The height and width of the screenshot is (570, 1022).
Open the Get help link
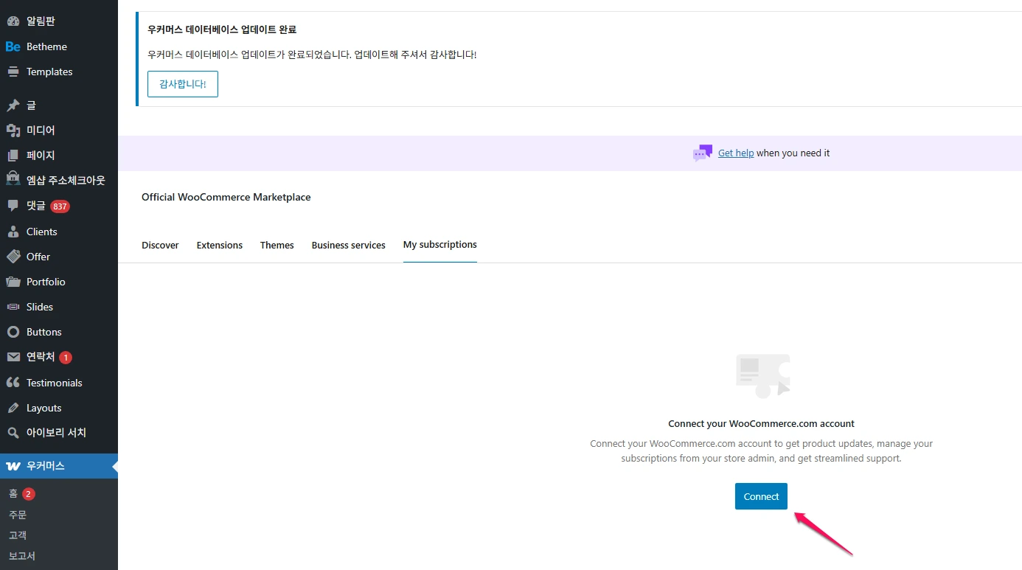tap(735, 153)
